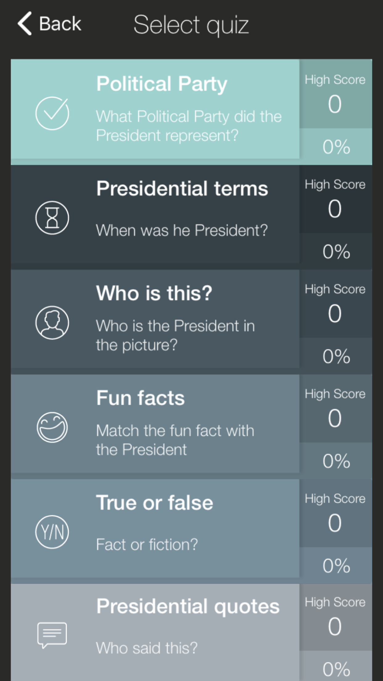Tap 'When was he President?' description

point(182,230)
